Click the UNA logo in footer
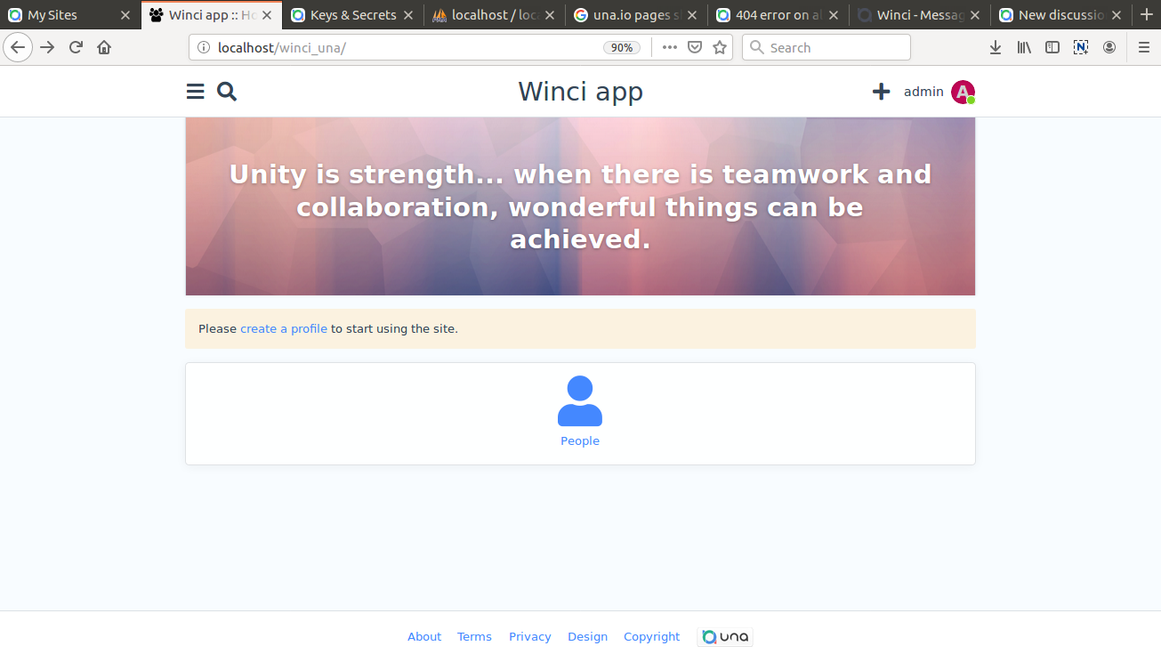The width and height of the screenshot is (1161, 662). pos(726,637)
